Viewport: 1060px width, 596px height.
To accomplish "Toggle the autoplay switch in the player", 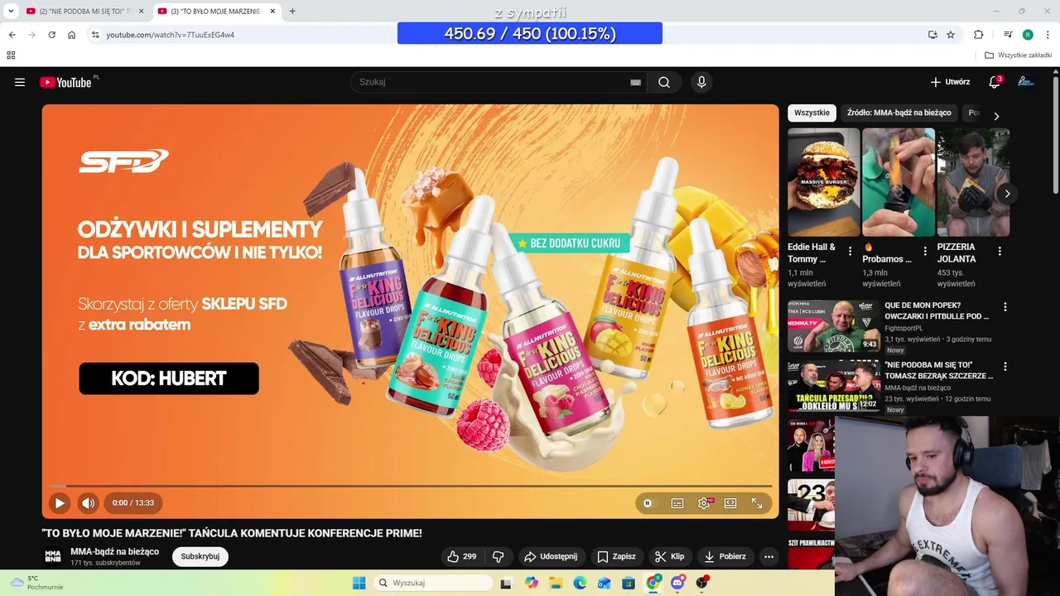I will (648, 503).
